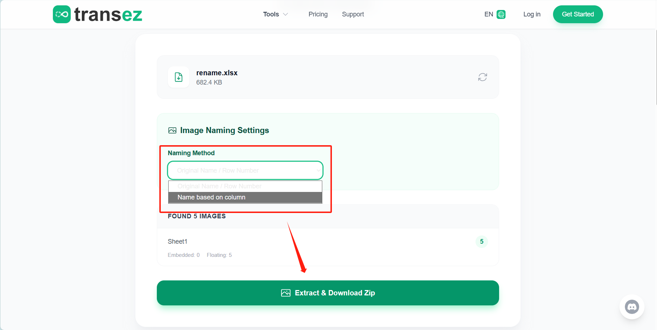Open the Pricing page
This screenshot has width=657, height=330.
[x=318, y=14]
